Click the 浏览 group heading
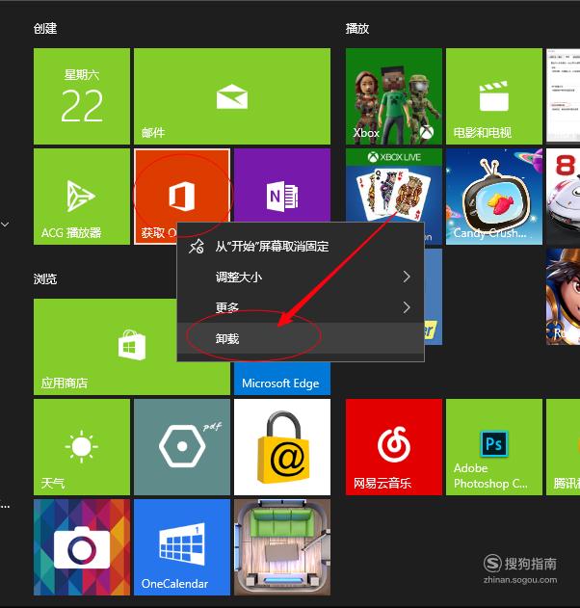Viewport: 580px width, 608px height. (x=45, y=278)
